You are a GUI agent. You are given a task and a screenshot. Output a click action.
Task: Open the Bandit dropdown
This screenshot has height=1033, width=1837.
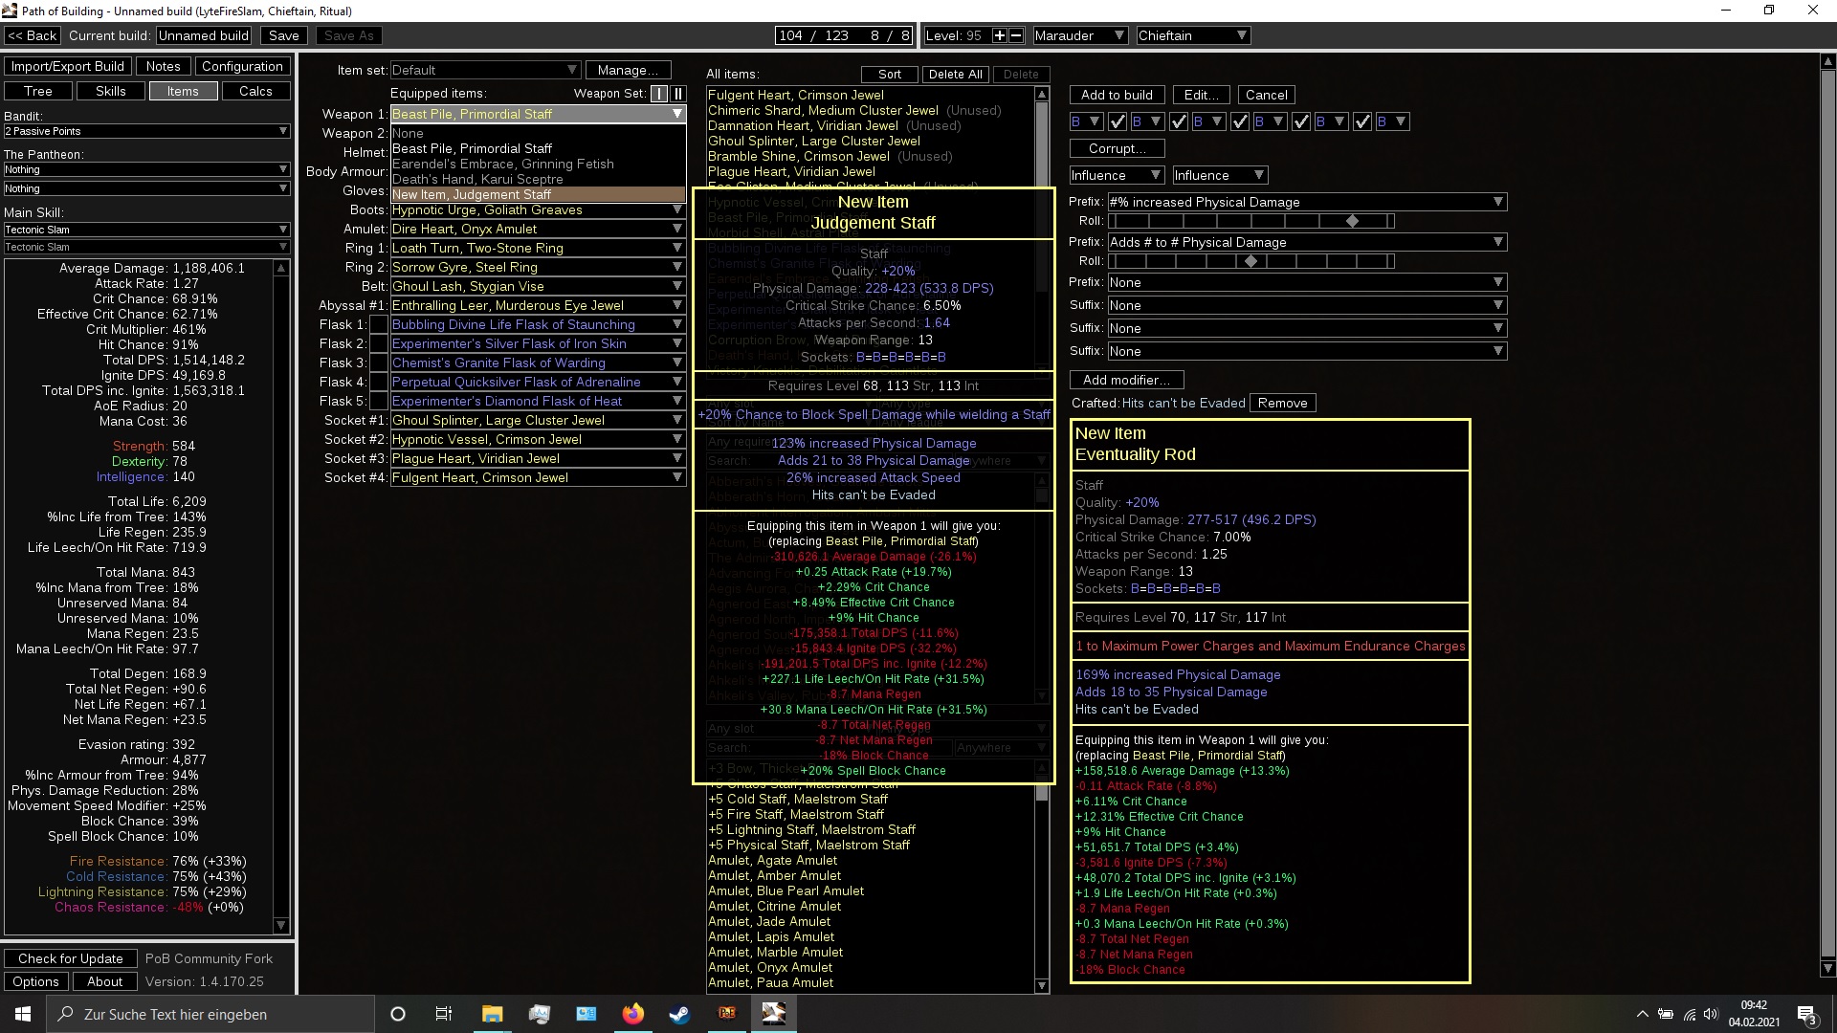(x=146, y=131)
